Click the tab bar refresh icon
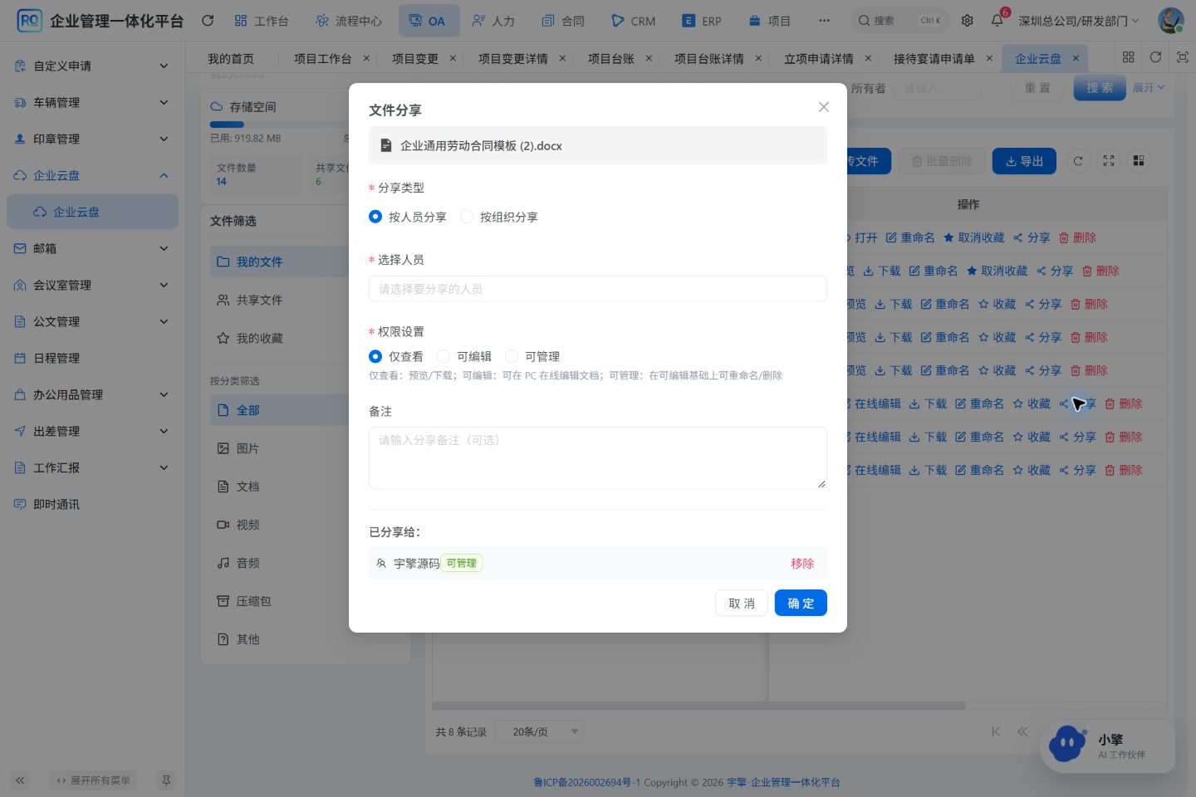This screenshot has height=797, width=1196. point(1155,57)
